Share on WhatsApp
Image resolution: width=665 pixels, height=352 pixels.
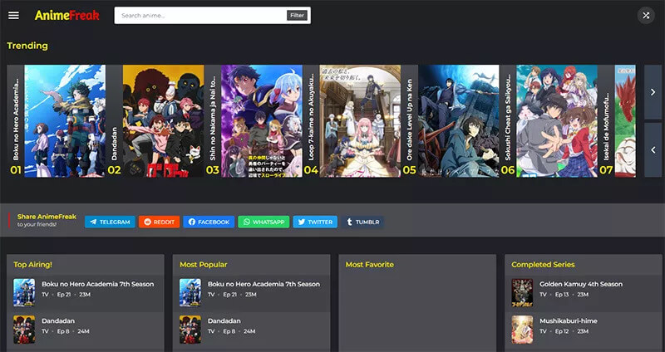[264, 222]
